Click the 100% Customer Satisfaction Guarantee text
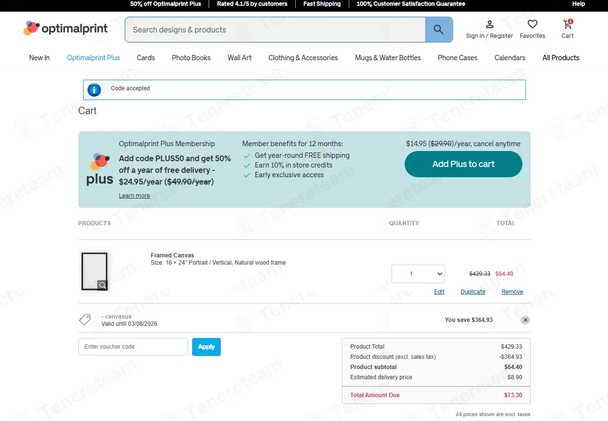 click(x=411, y=4)
